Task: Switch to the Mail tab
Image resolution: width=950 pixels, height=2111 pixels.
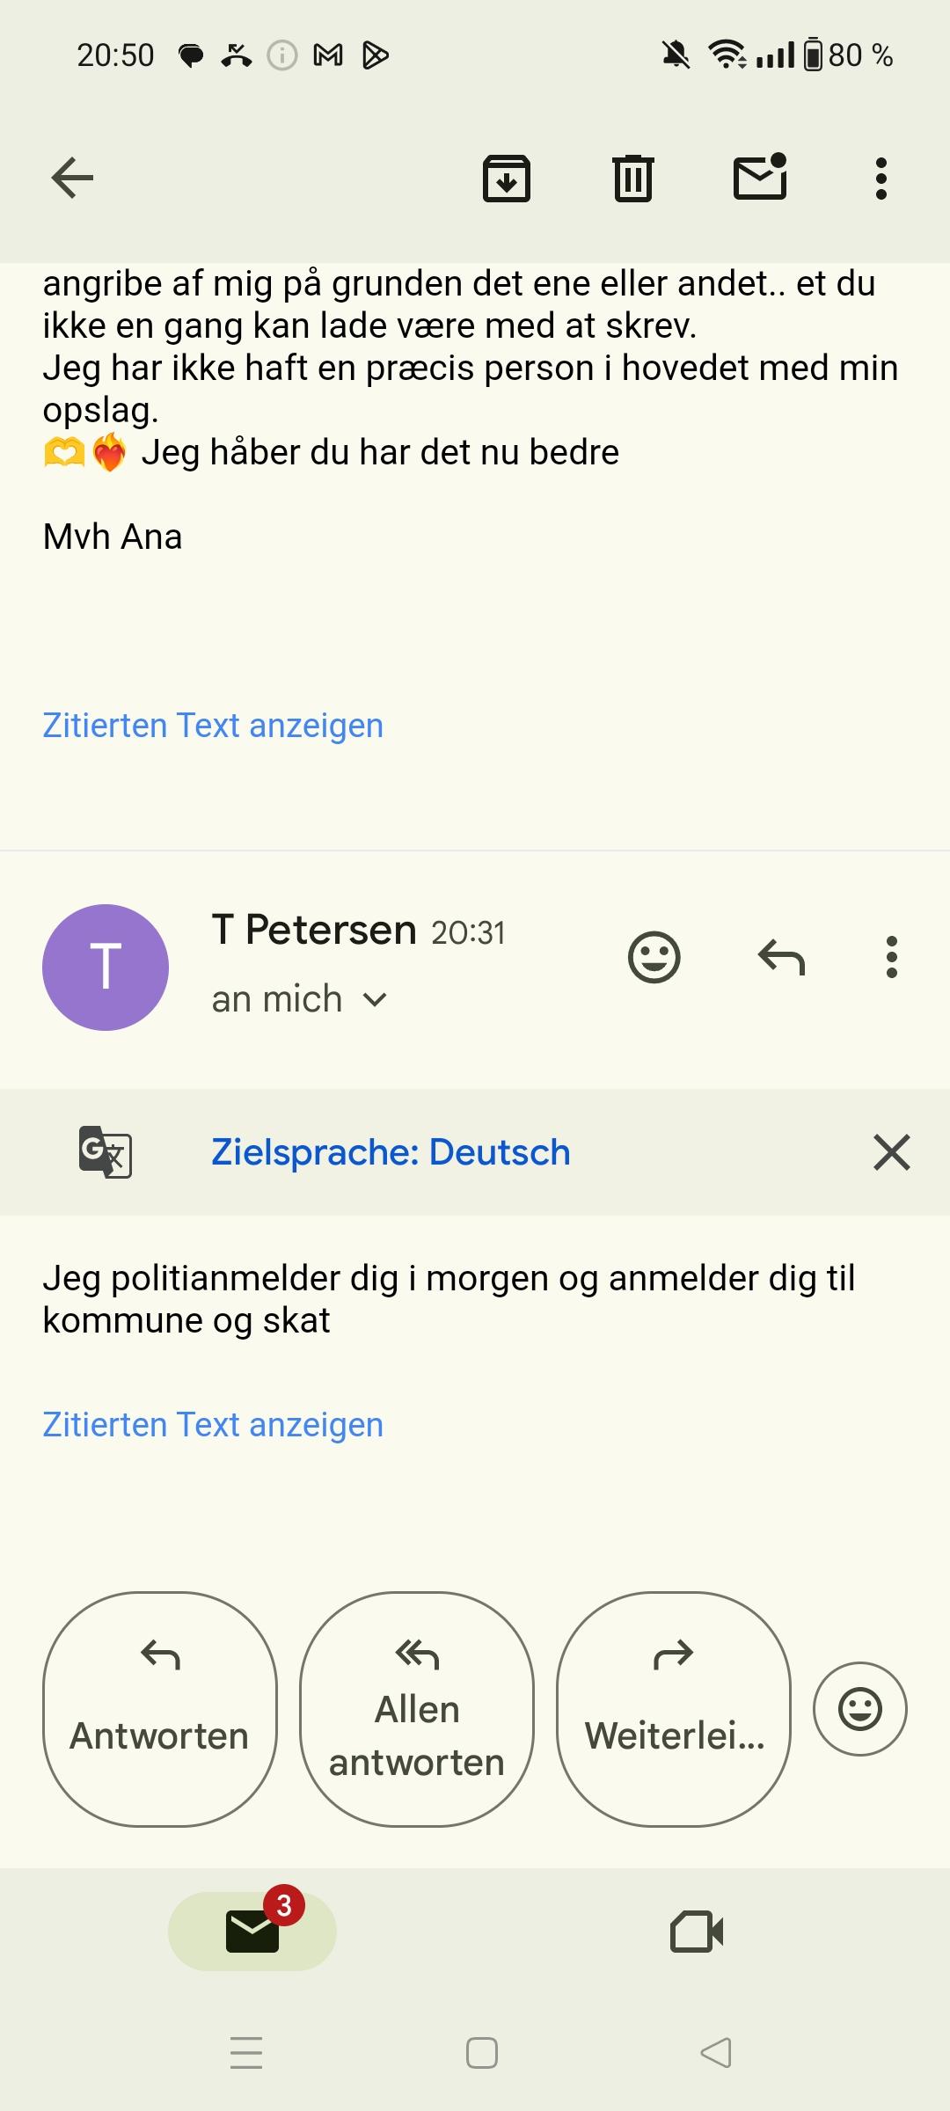Action: [252, 1931]
